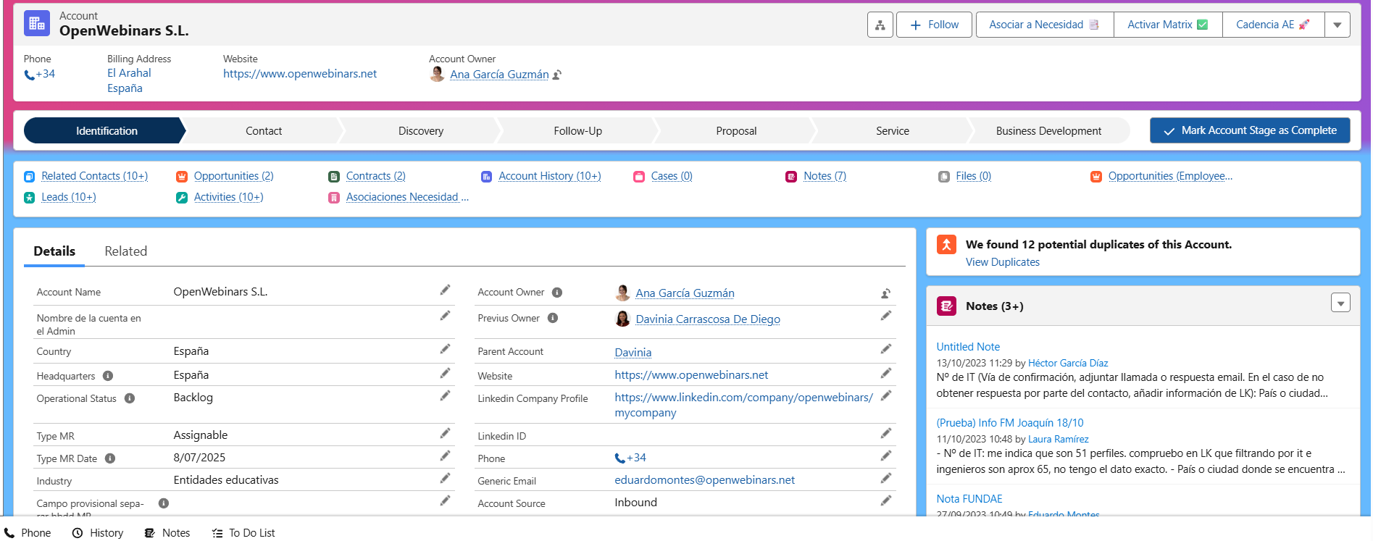Change owner icon in Details Account Owner row
The width and height of the screenshot is (1373, 541).
tap(885, 293)
